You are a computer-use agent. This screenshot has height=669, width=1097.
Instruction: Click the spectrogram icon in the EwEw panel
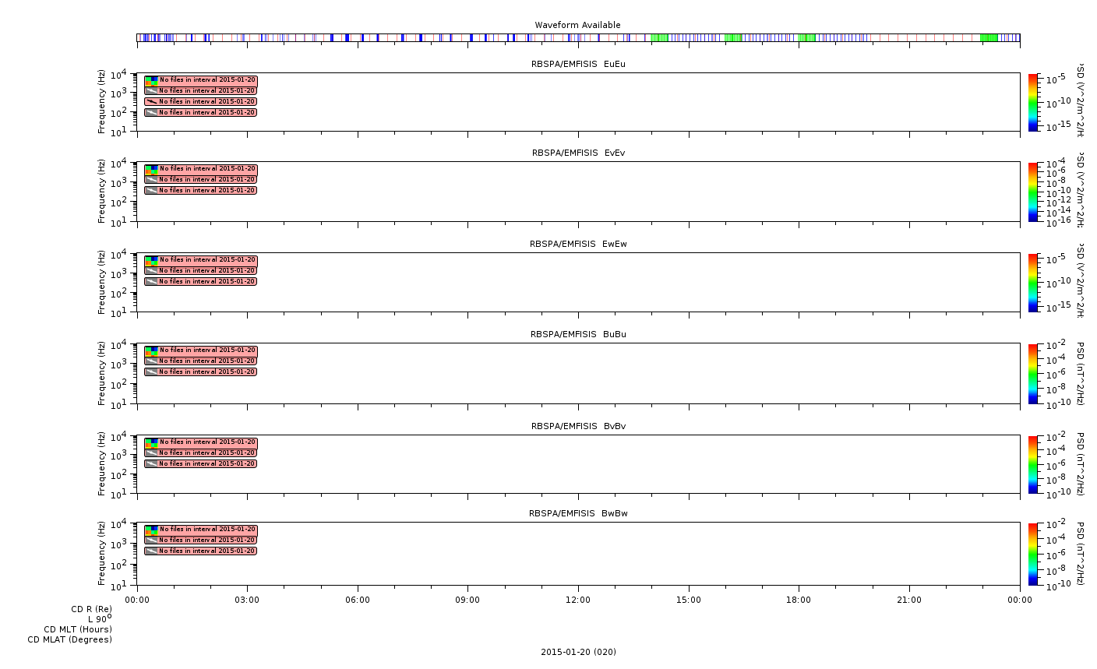(151, 260)
